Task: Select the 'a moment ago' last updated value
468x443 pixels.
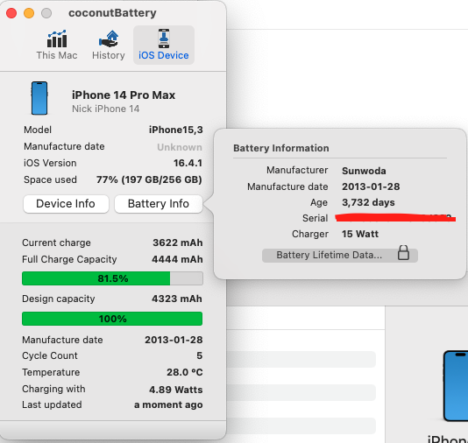Action: pos(168,404)
